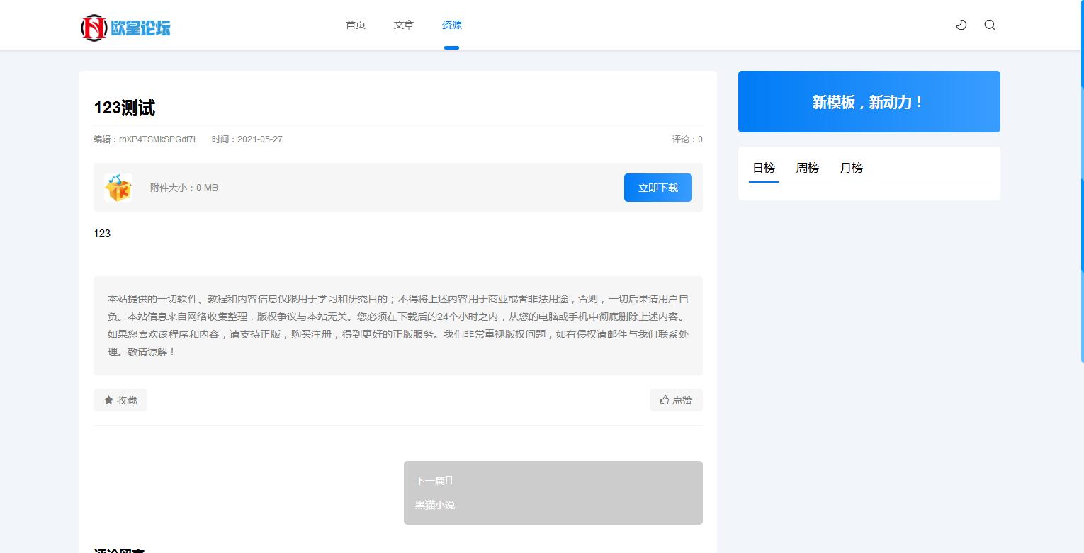This screenshot has height=553, width=1084.
Task: Click the 欧皇论坛 site logo
Action: [x=125, y=27]
